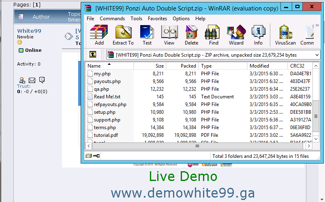Open the Options menu

coord(181,19)
